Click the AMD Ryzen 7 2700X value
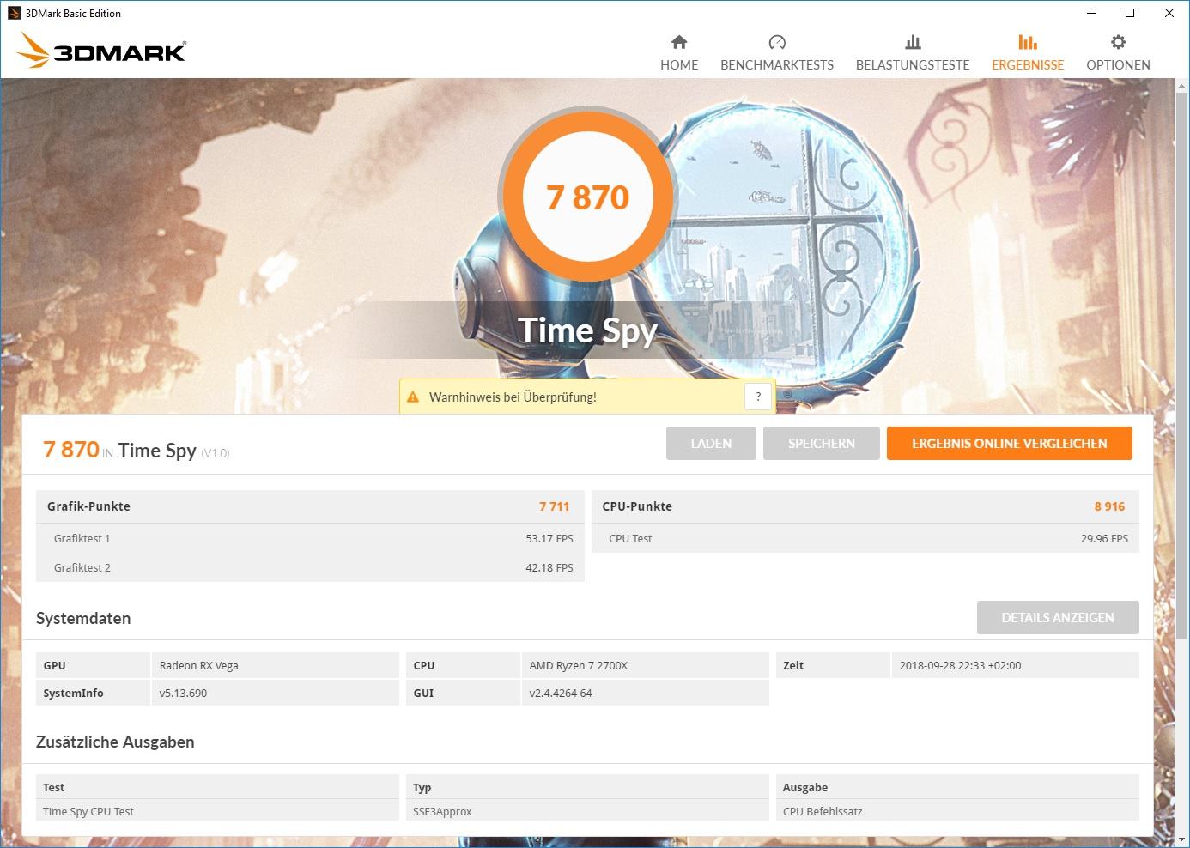The height and width of the screenshot is (848, 1190). (x=579, y=666)
